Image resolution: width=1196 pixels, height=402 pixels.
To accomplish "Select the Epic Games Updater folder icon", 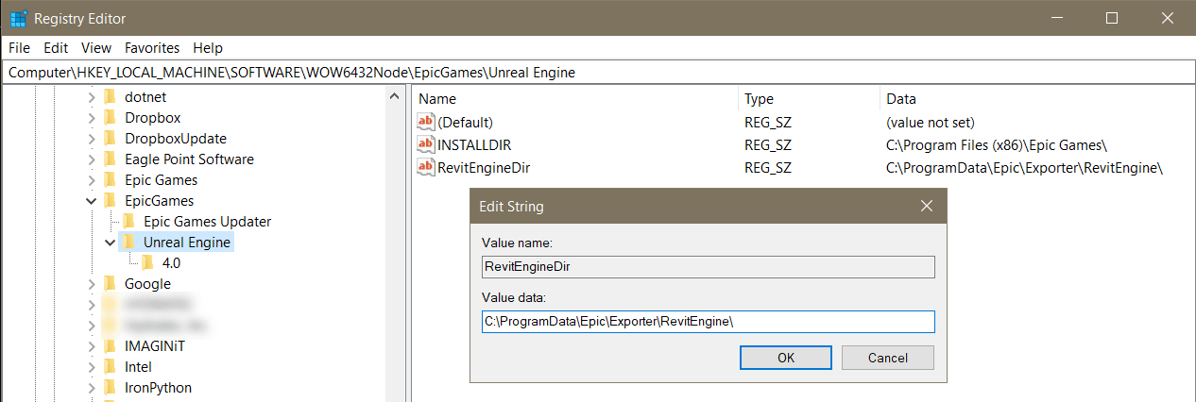I will pos(128,222).
